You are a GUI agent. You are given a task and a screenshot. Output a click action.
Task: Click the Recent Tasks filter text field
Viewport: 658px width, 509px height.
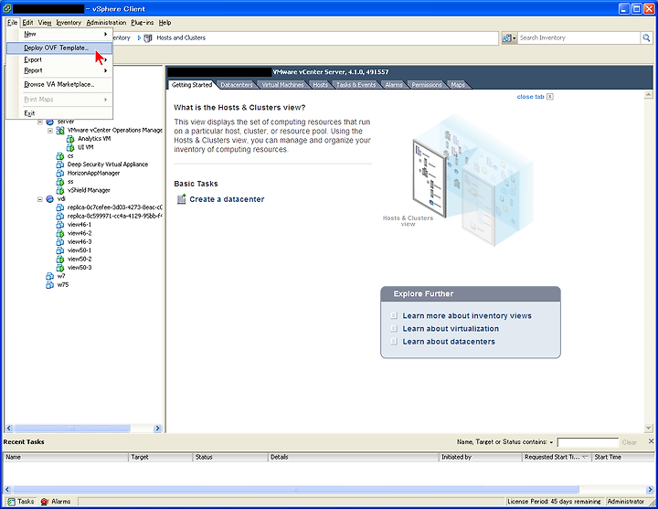click(588, 442)
